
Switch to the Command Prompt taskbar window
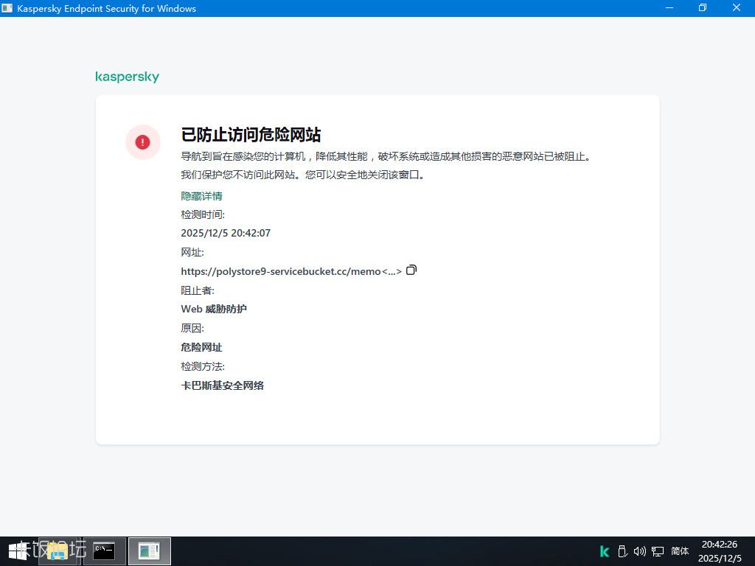[104, 551]
